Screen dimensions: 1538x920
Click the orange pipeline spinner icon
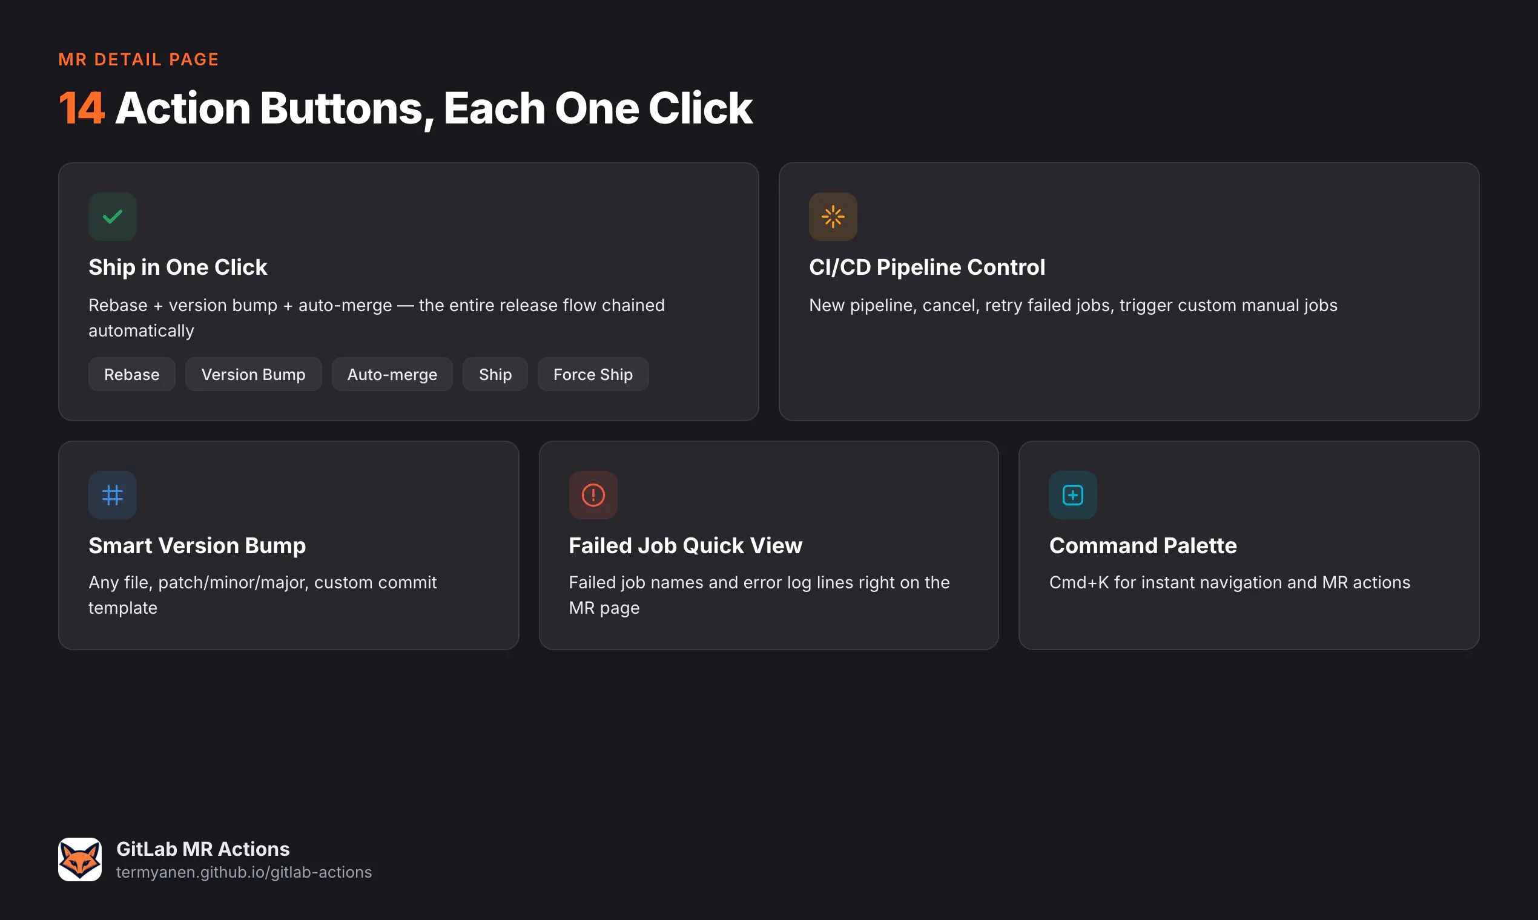833,216
